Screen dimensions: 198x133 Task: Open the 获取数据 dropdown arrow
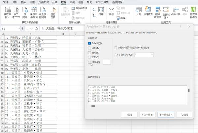tap(9, 17)
